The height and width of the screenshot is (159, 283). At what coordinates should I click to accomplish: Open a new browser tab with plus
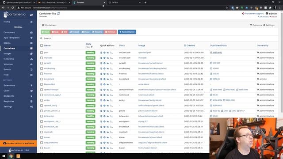point(145,3)
